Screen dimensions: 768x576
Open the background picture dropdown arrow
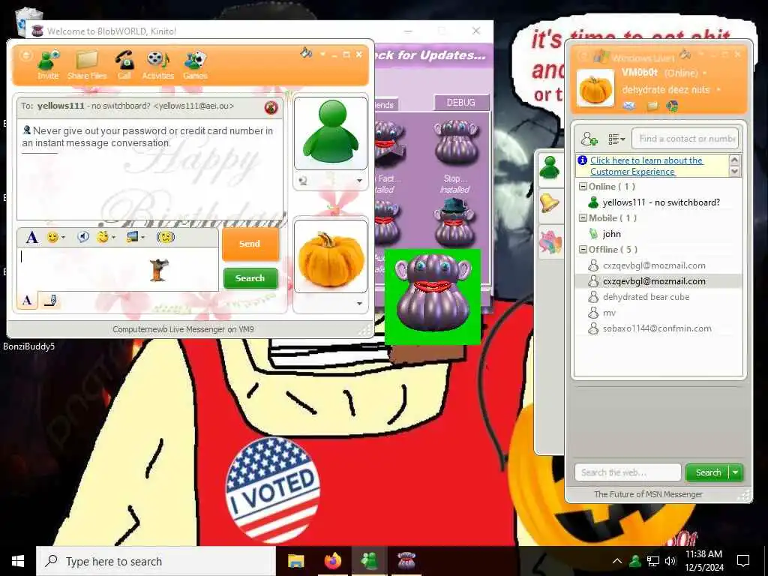click(143, 238)
